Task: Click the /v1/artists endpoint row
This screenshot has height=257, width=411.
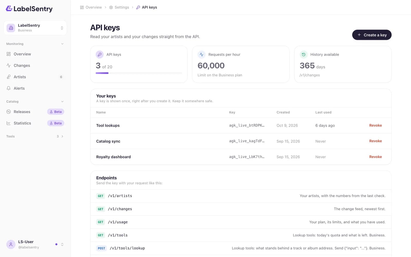Action: click(x=241, y=196)
